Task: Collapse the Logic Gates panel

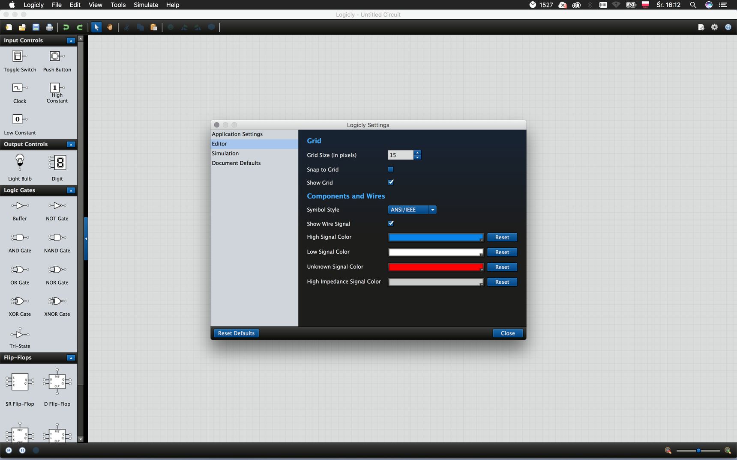Action: point(71,190)
